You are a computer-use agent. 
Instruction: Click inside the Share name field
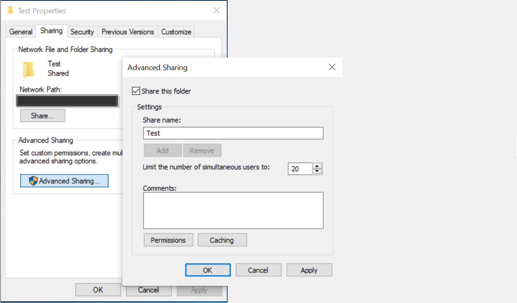233,133
